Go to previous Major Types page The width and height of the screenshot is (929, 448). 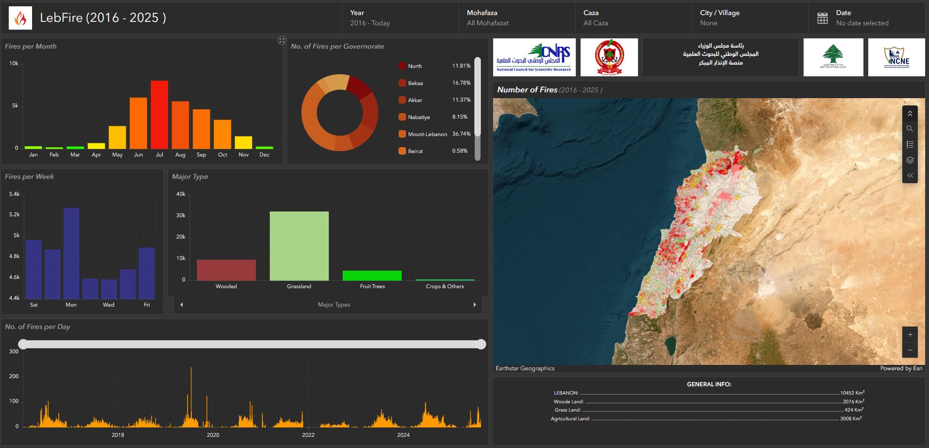coord(182,305)
